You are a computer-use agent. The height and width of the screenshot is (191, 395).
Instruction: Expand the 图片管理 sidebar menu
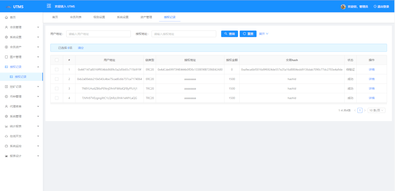[x=21, y=57]
